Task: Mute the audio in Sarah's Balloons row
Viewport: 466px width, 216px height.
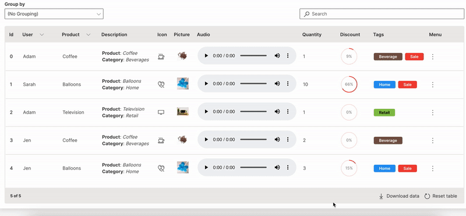Action: pyautogui.click(x=277, y=84)
